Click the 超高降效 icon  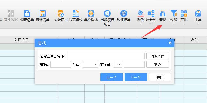76,13
